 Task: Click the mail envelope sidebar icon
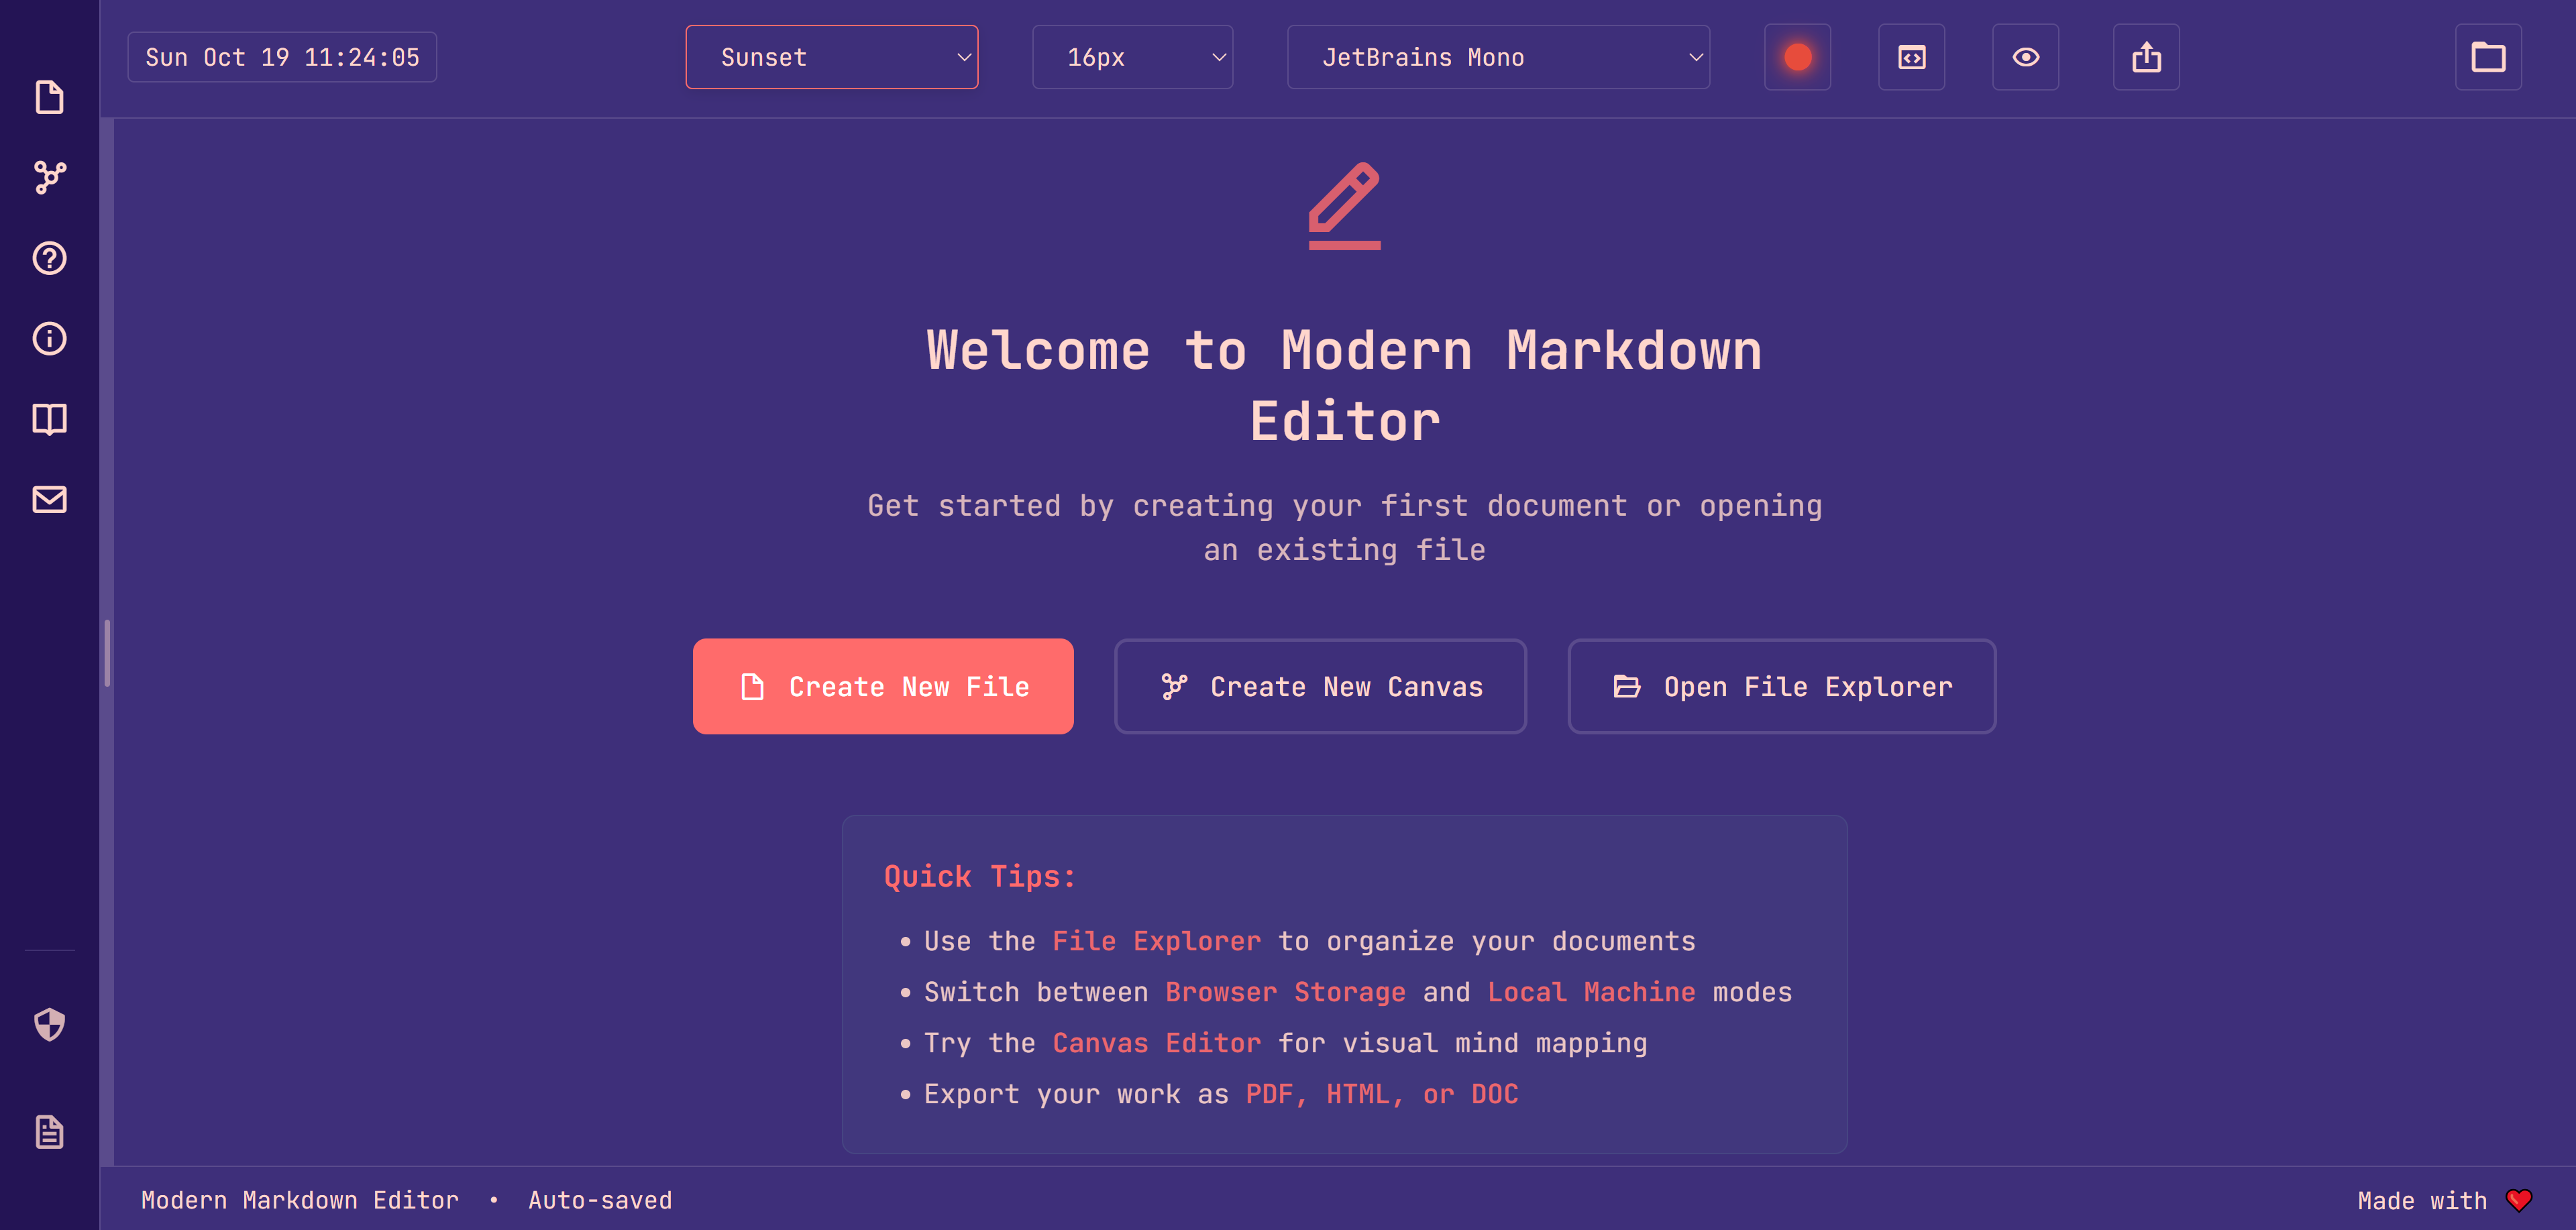tap(49, 499)
